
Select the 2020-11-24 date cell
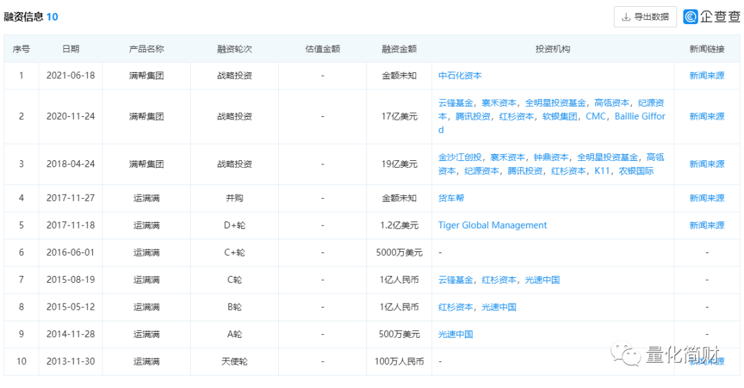71,116
